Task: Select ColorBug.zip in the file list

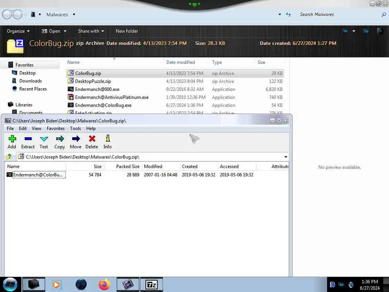Action: pyautogui.click(x=175, y=73)
